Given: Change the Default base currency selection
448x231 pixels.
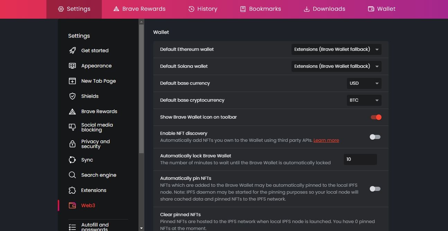Looking at the screenshot, I should pyautogui.click(x=364, y=83).
